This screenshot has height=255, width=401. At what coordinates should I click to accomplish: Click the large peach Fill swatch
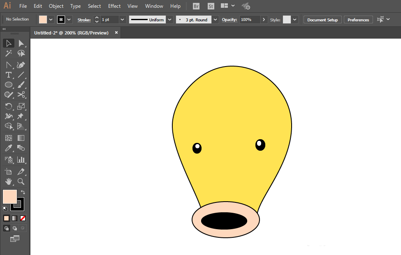coord(9,196)
